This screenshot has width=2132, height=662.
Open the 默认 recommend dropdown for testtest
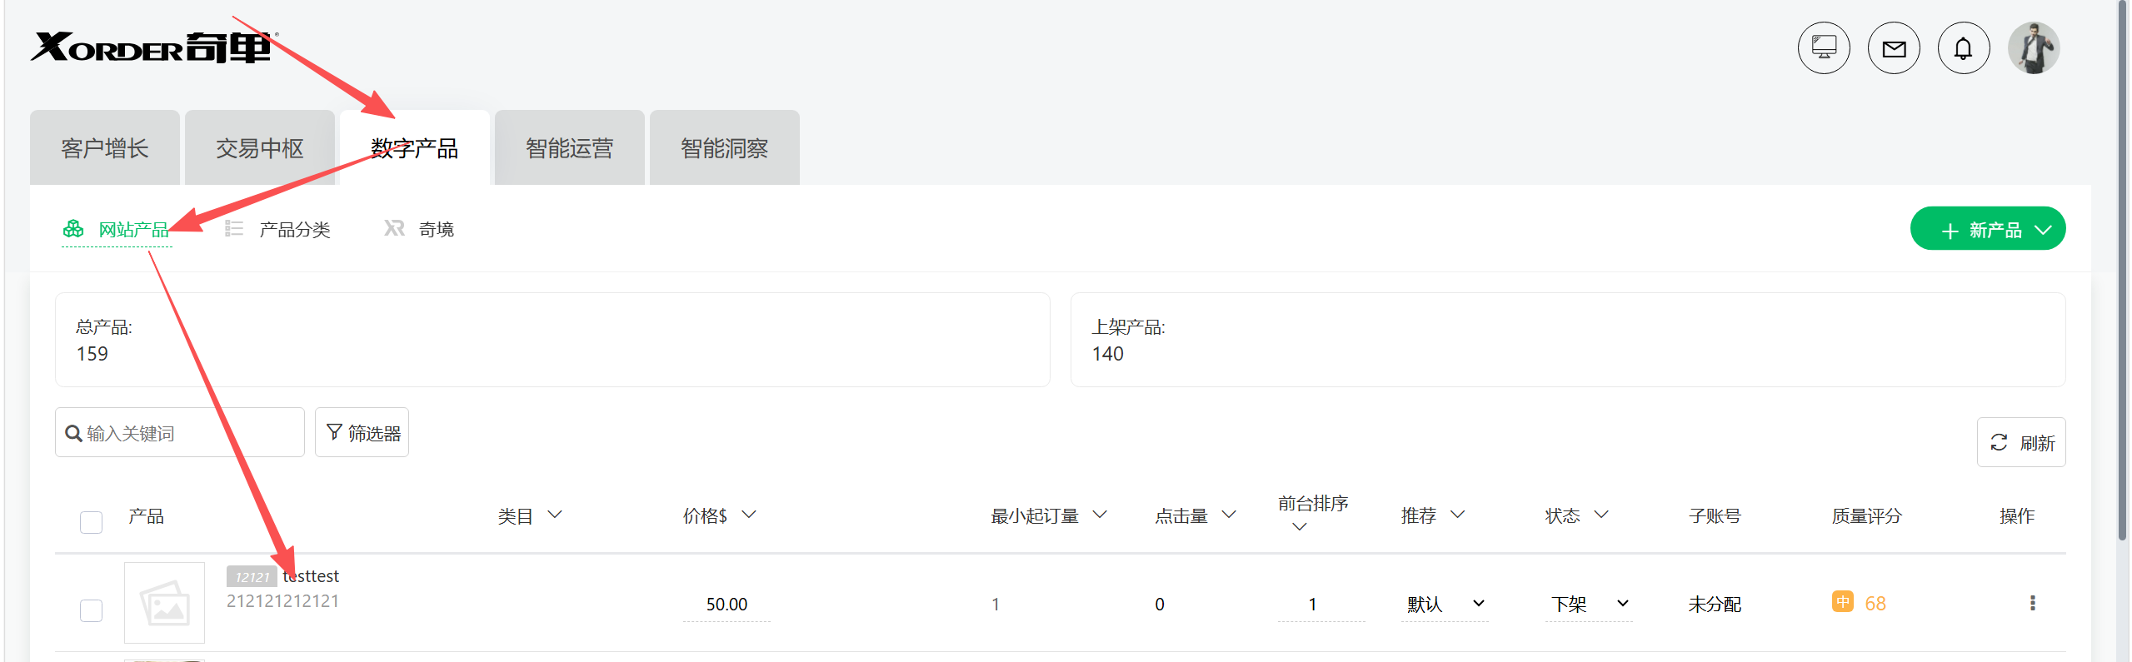[x=1445, y=605]
